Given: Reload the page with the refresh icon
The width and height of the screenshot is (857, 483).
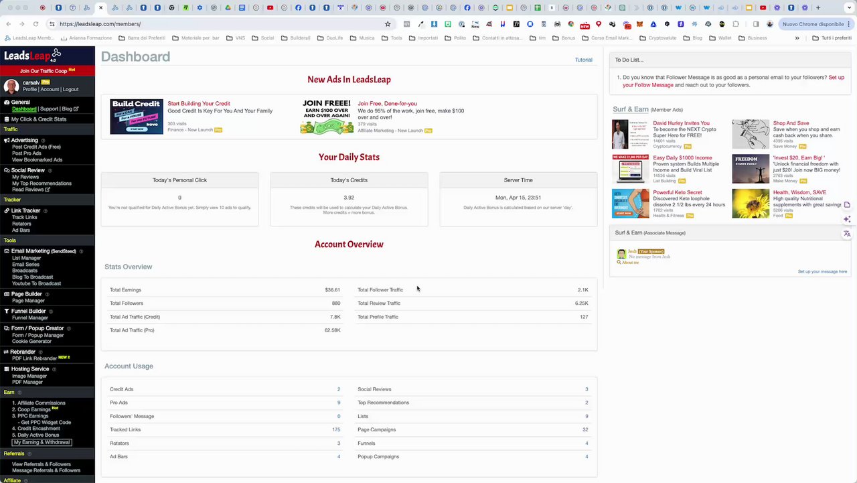Looking at the screenshot, I should tap(35, 24).
